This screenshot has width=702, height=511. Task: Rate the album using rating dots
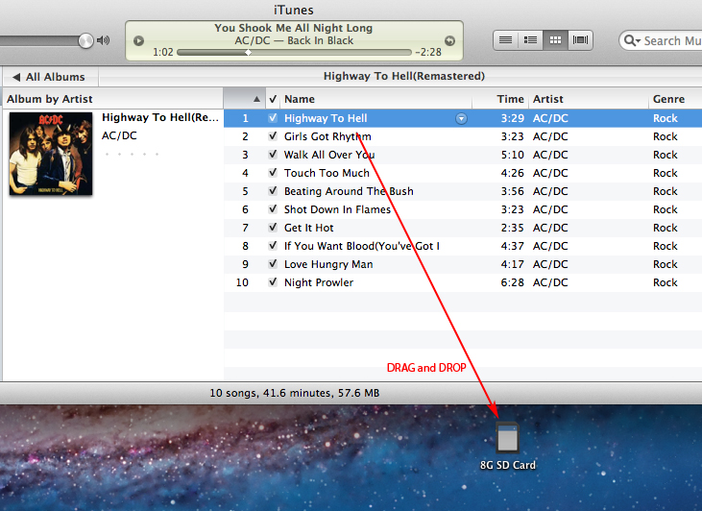(132, 154)
